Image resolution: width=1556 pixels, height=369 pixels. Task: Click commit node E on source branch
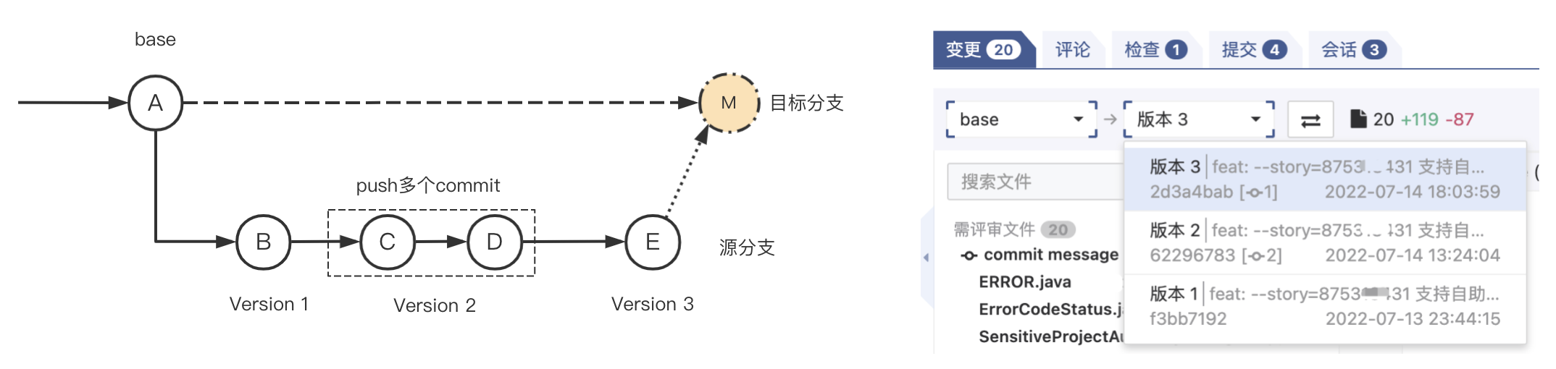pyautogui.click(x=652, y=242)
